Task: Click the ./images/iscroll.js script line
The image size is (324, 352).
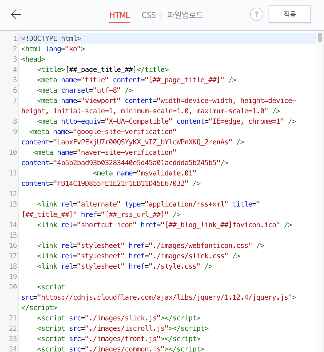Action: [x=123, y=328]
